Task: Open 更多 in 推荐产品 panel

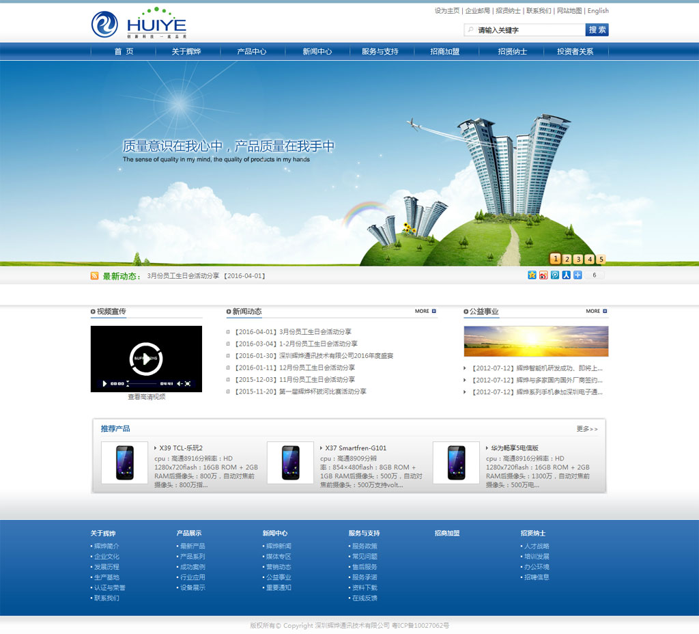Action: (586, 429)
